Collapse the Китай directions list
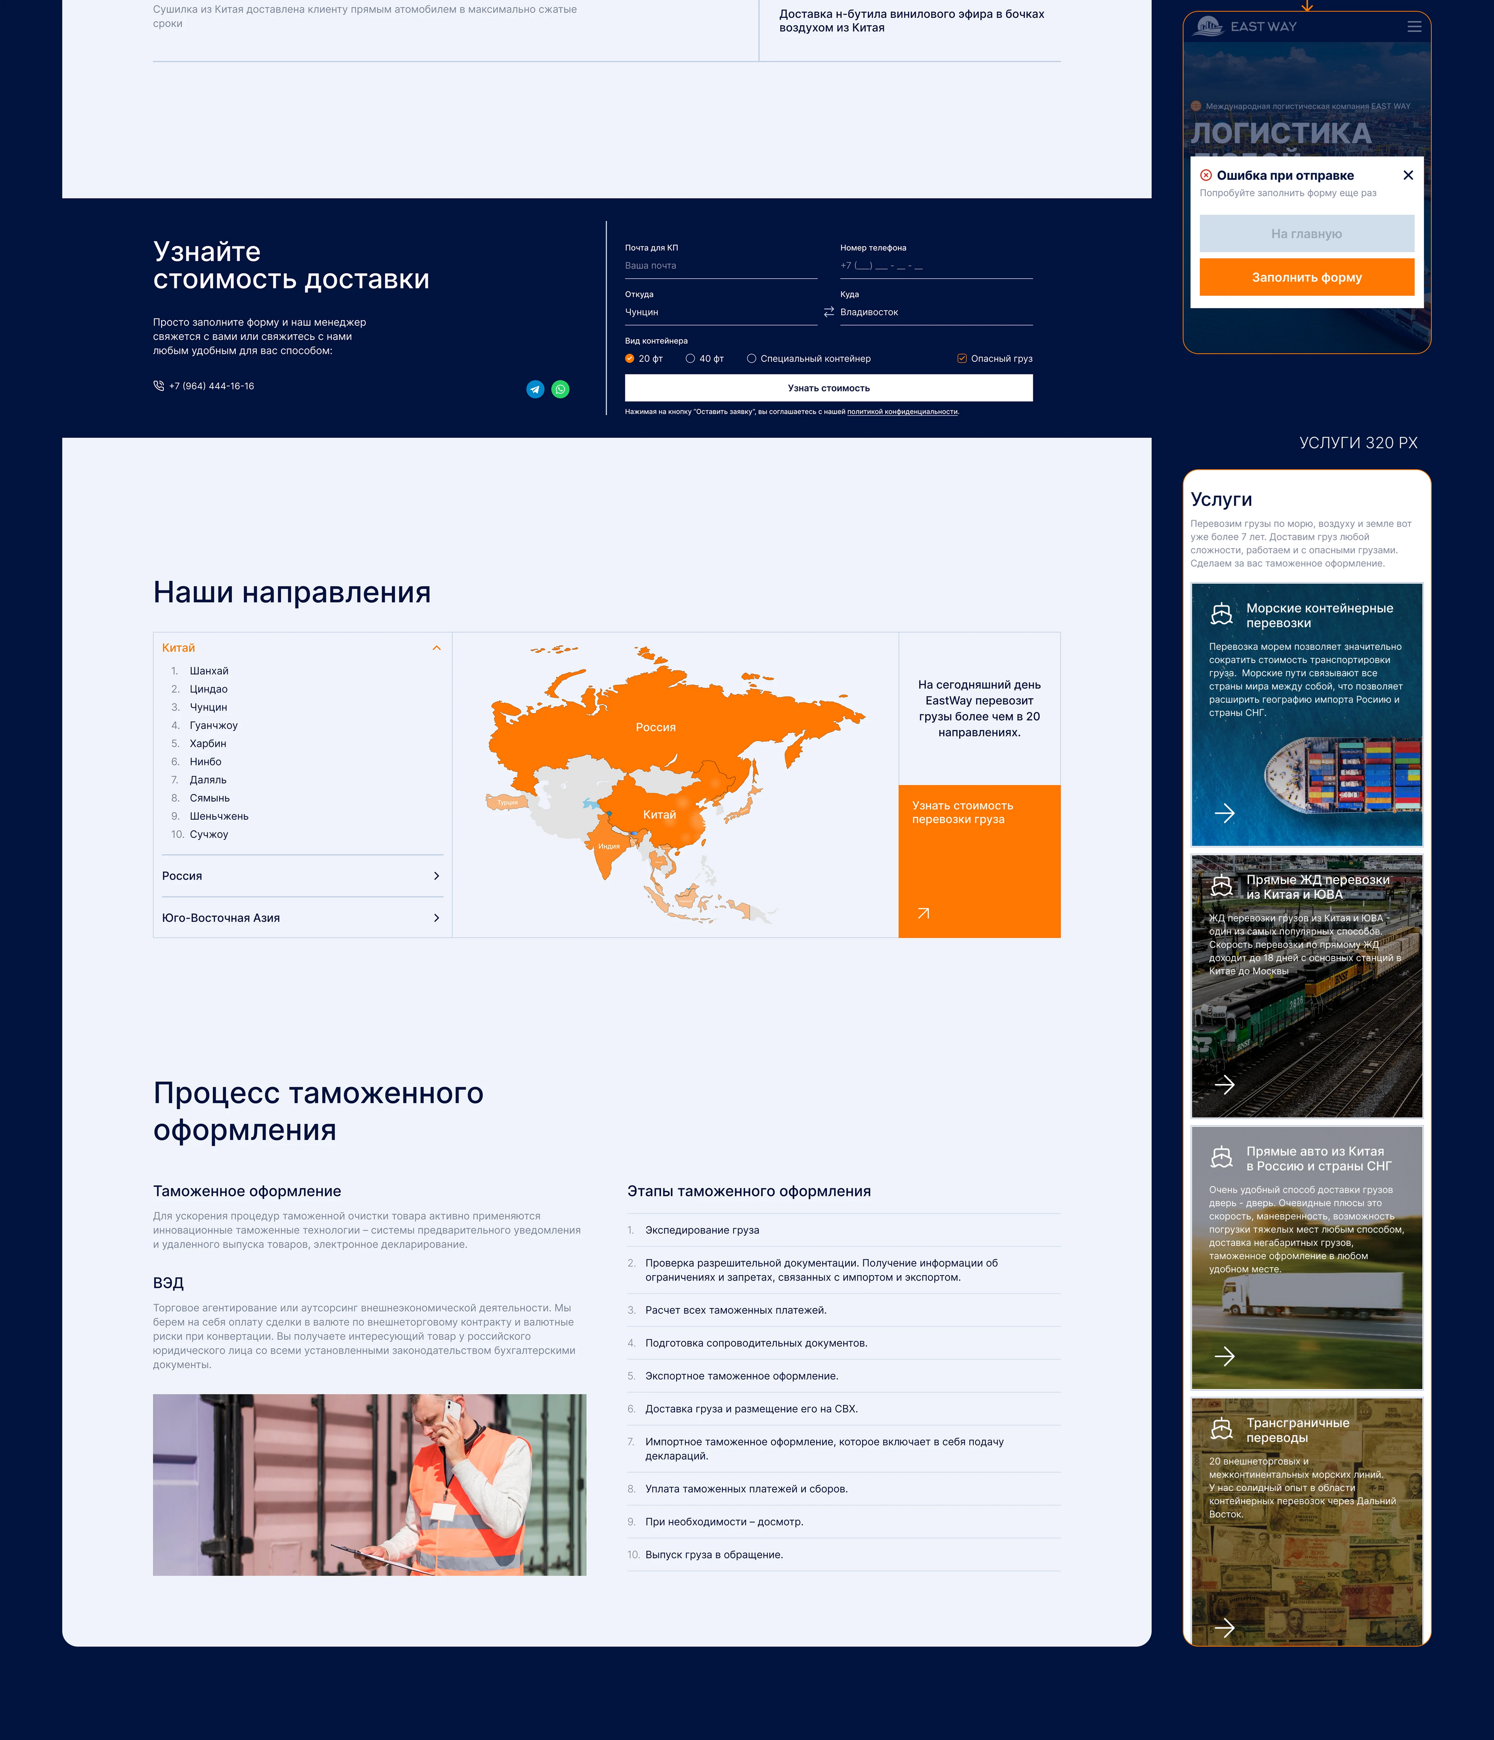This screenshot has width=1494, height=1740. click(x=436, y=648)
